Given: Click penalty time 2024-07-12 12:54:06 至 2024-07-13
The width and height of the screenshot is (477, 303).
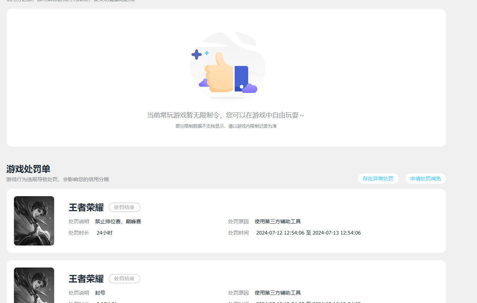Looking at the screenshot, I should click(308, 233).
